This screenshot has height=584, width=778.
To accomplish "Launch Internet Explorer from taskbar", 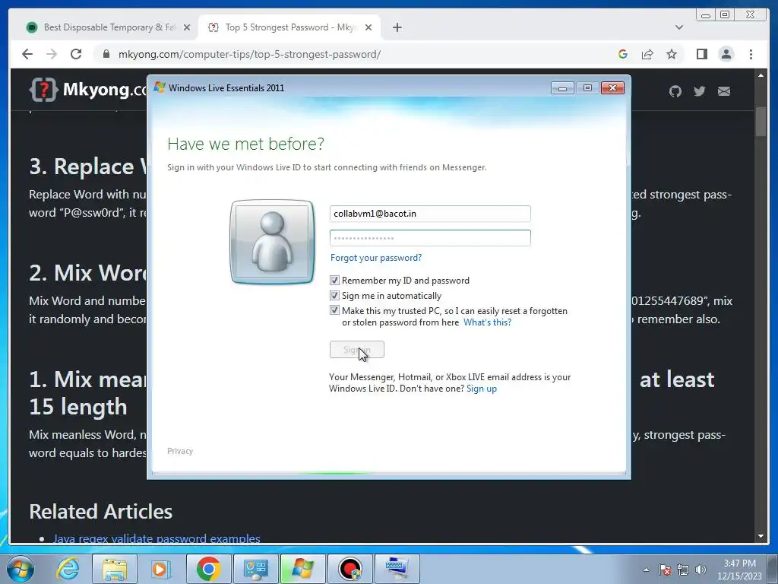I will (68, 569).
